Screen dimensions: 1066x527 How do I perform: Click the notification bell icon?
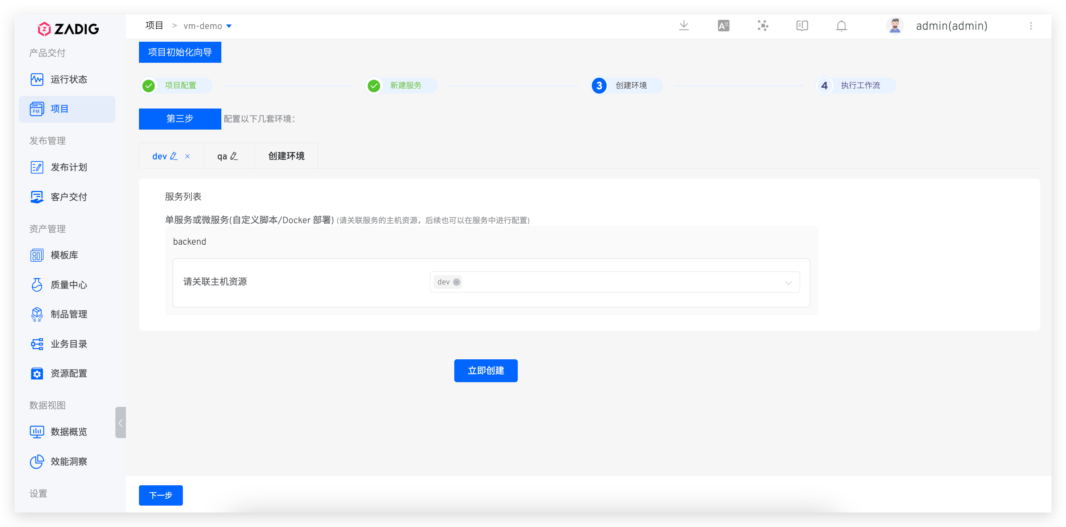(x=841, y=26)
